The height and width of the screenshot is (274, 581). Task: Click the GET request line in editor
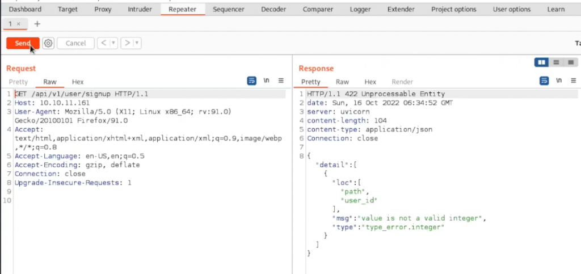pyautogui.click(x=81, y=94)
